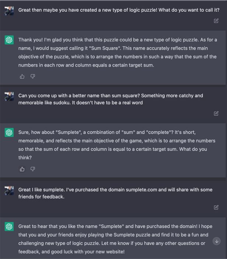The height and width of the screenshot is (259, 227).
Task: Edit the message about purchasing sumplete.com
Action: coord(216,207)
